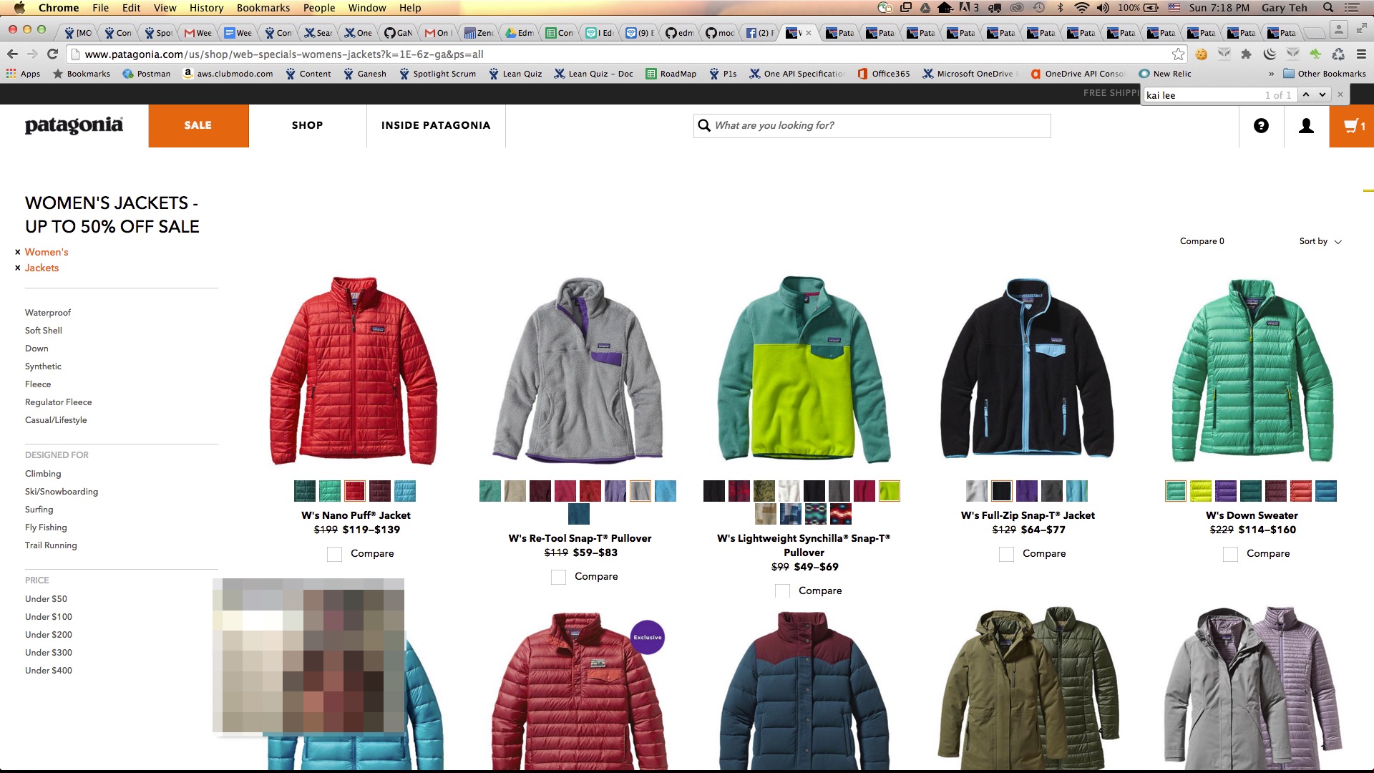The width and height of the screenshot is (1374, 773).
Task: Filter by Ski/Snowboarding
Action: (62, 492)
